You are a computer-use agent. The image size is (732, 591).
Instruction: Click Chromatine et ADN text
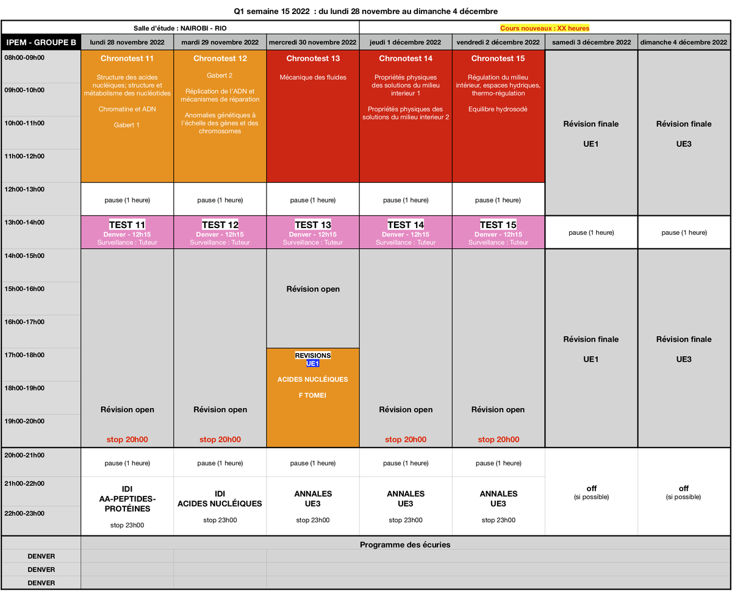click(x=127, y=109)
